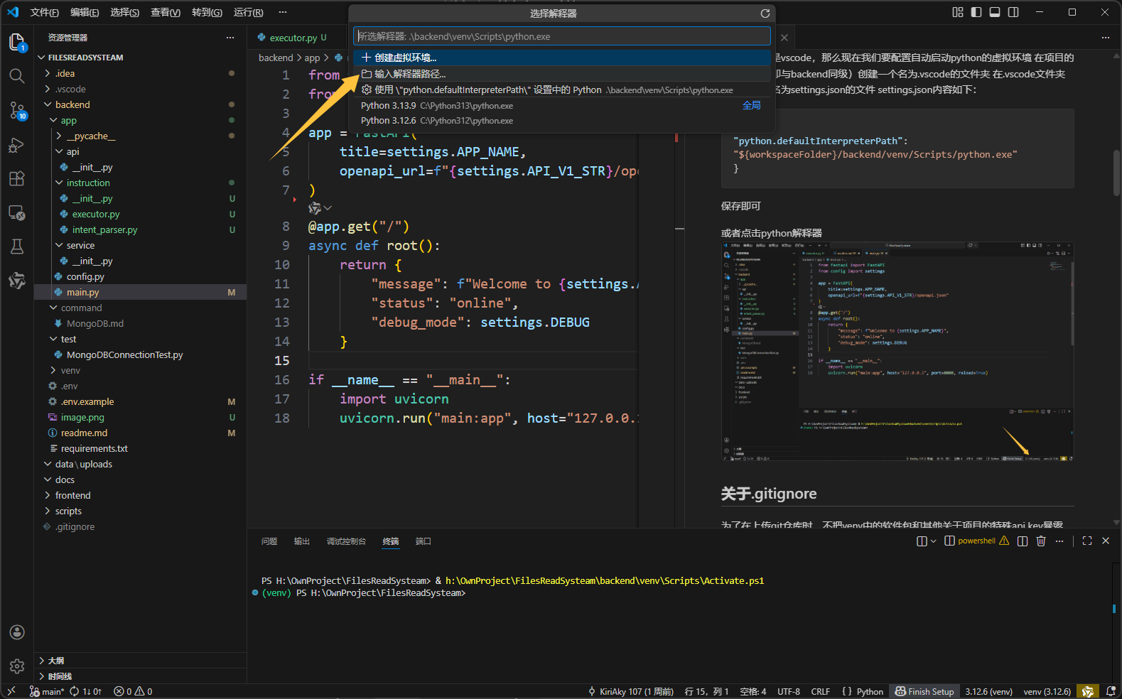Open the Source Control view
Image resolution: width=1122 pixels, height=699 pixels.
(17, 110)
